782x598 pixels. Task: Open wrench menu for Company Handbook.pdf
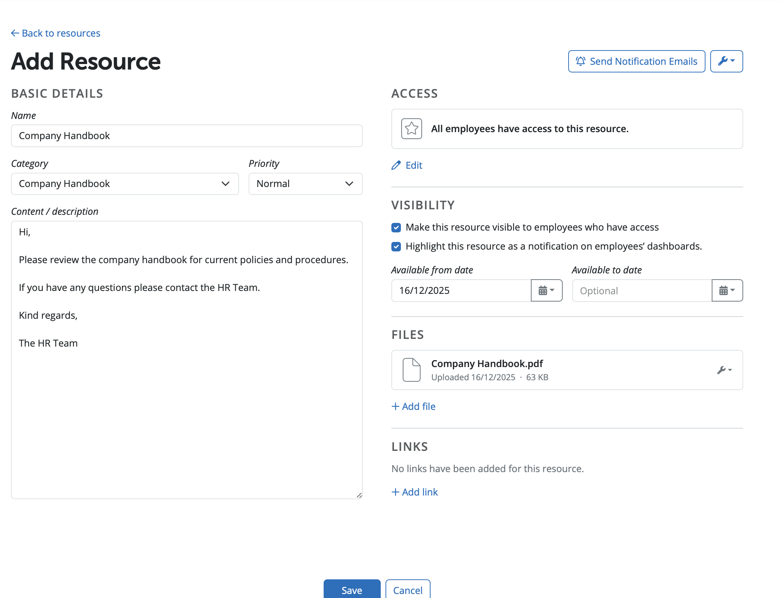724,370
